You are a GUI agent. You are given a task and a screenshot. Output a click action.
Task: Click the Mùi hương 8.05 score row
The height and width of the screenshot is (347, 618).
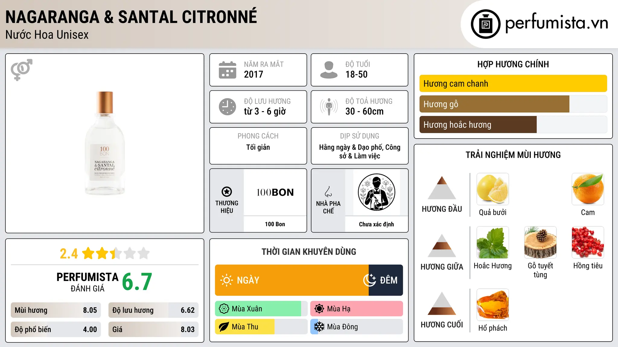click(x=56, y=310)
